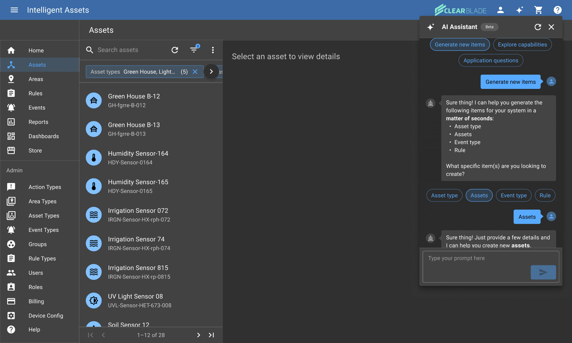Viewport: 572px width, 343px height.
Task: Refresh the assets list
Action: coord(175,50)
